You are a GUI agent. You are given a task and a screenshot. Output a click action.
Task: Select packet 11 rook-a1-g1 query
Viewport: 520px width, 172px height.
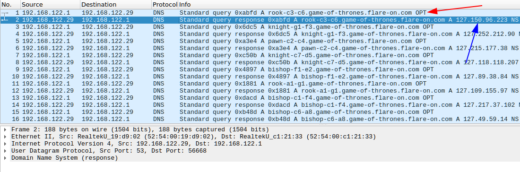tap(260, 84)
